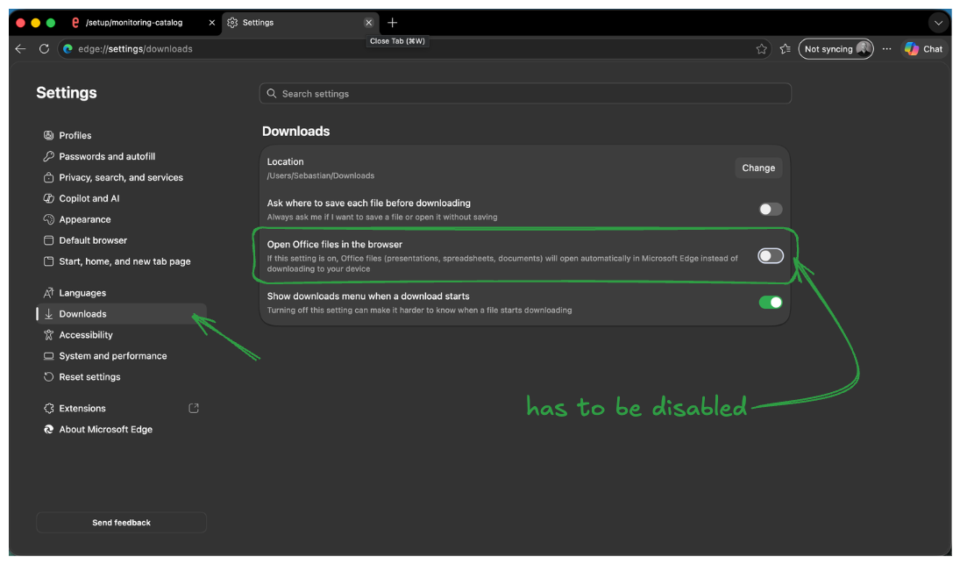Reload the page with refresh icon

[x=44, y=49]
